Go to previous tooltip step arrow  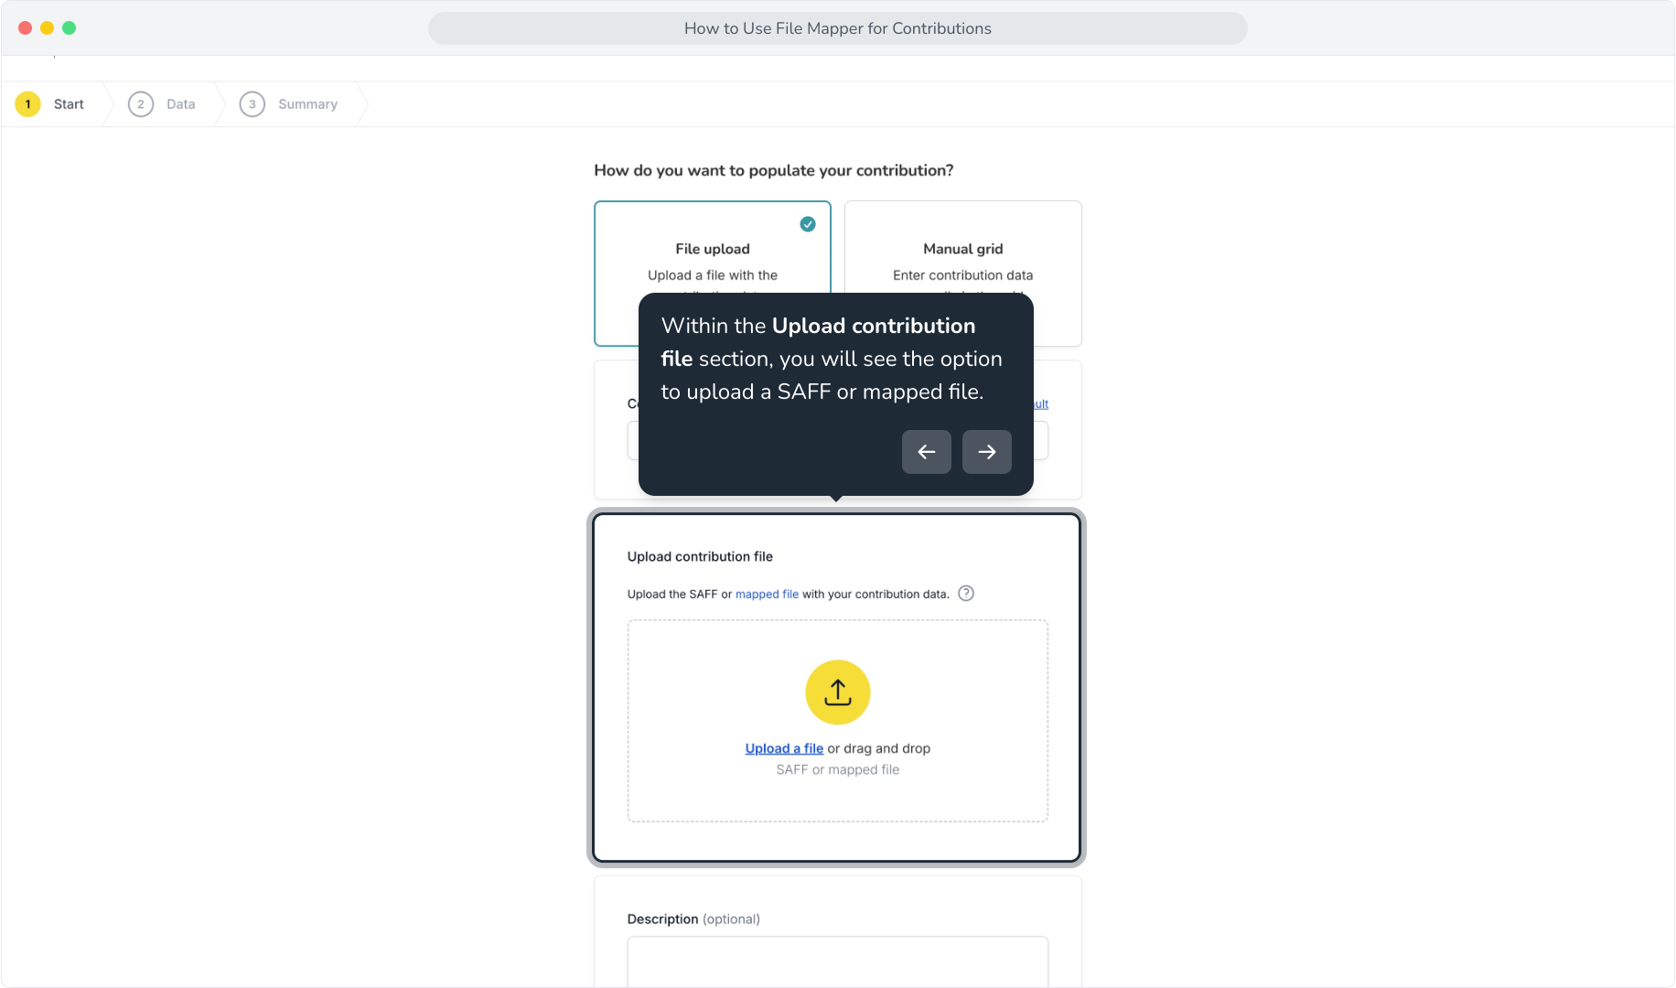(x=927, y=452)
